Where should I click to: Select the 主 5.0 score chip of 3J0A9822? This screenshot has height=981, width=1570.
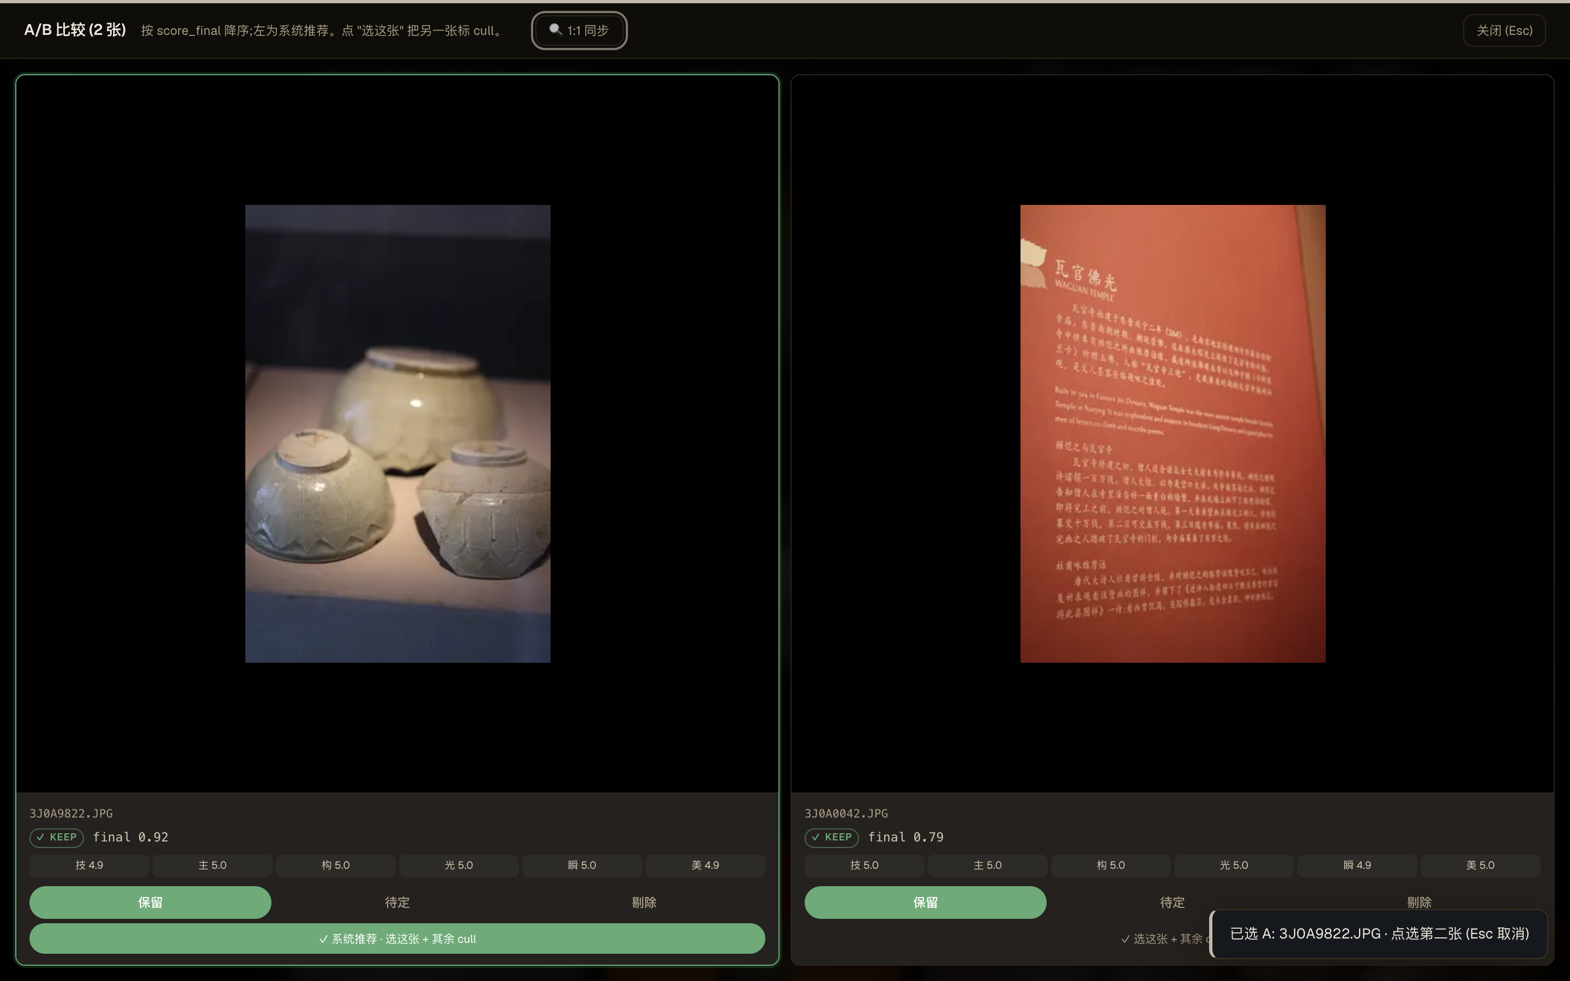[x=212, y=865]
